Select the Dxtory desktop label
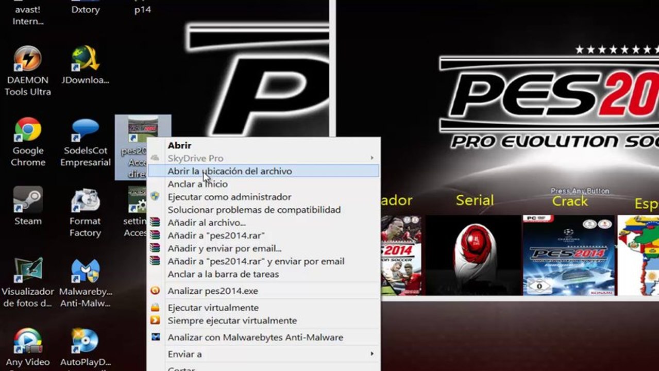Image resolution: width=659 pixels, height=371 pixels. pos(85,10)
